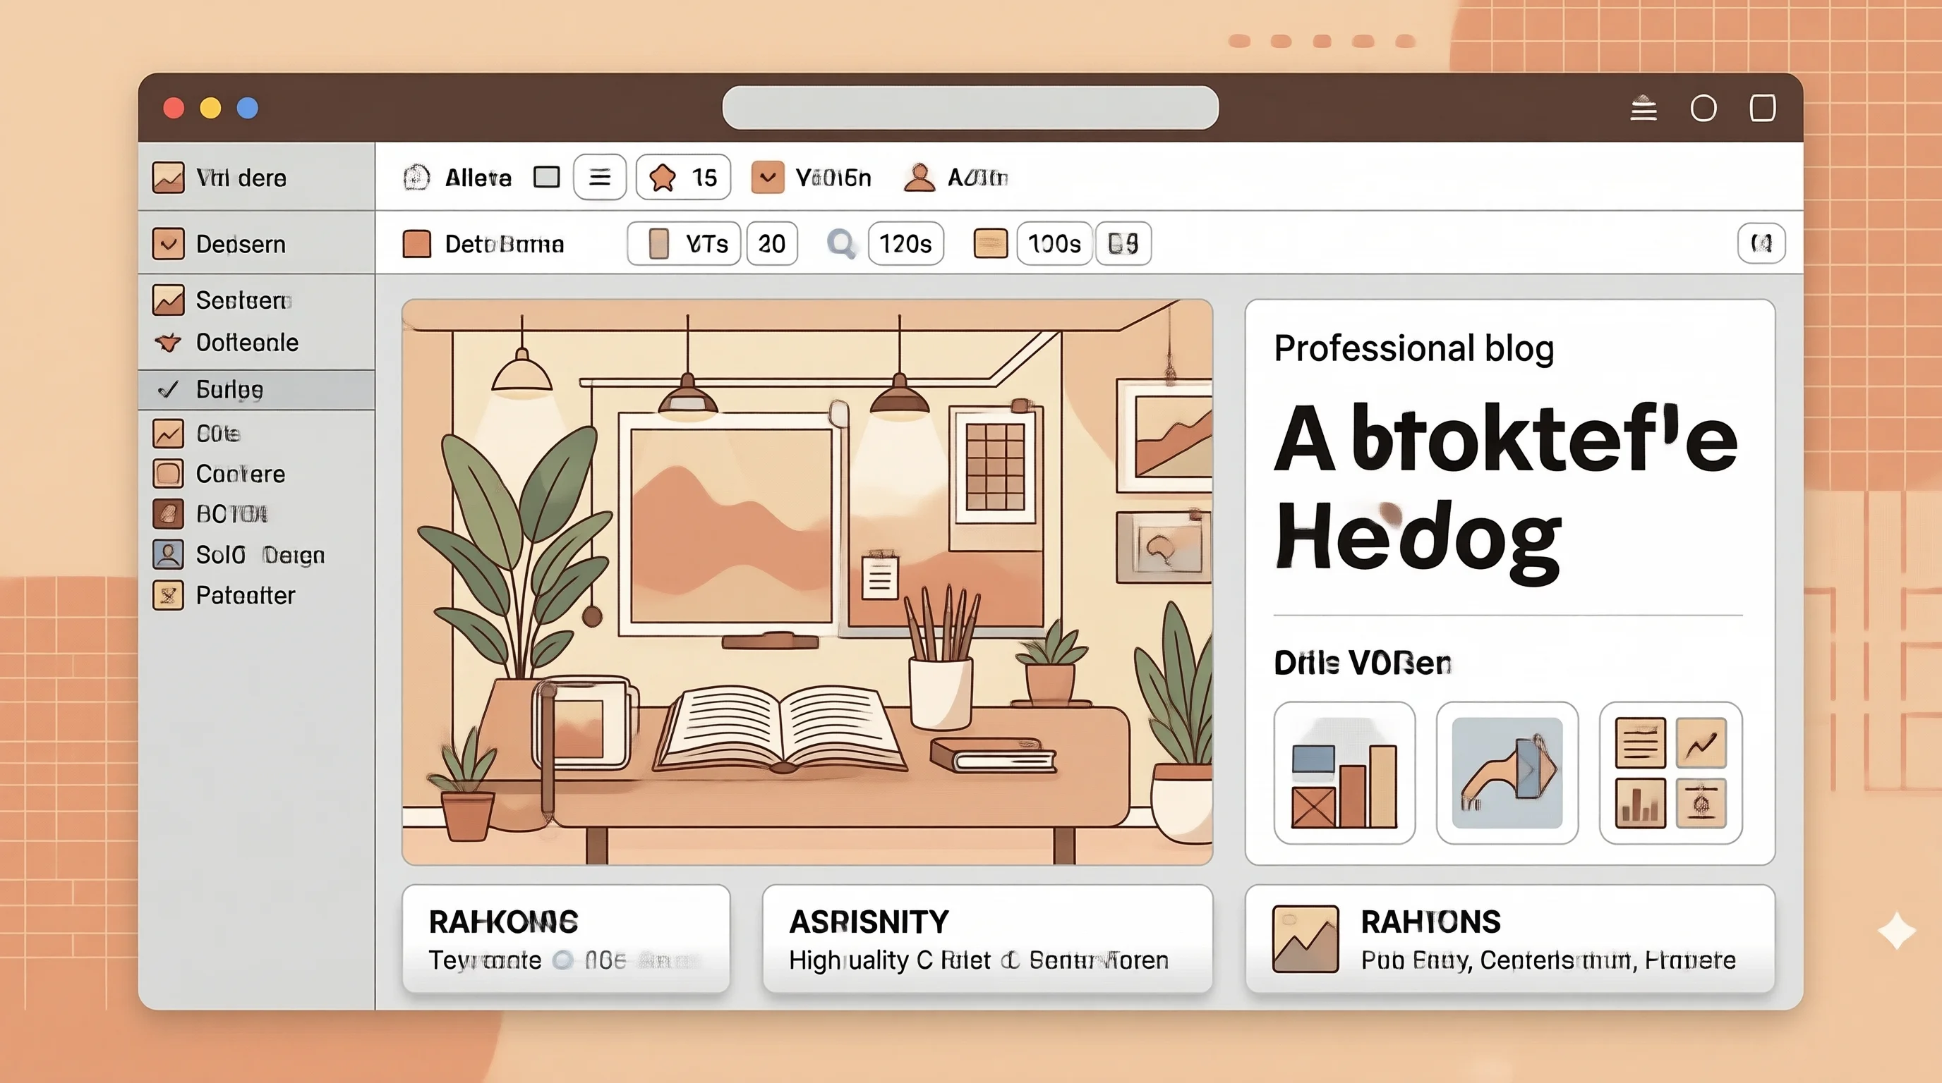Click the magnifier search icon before '120s'
1942x1083 pixels.
click(840, 244)
